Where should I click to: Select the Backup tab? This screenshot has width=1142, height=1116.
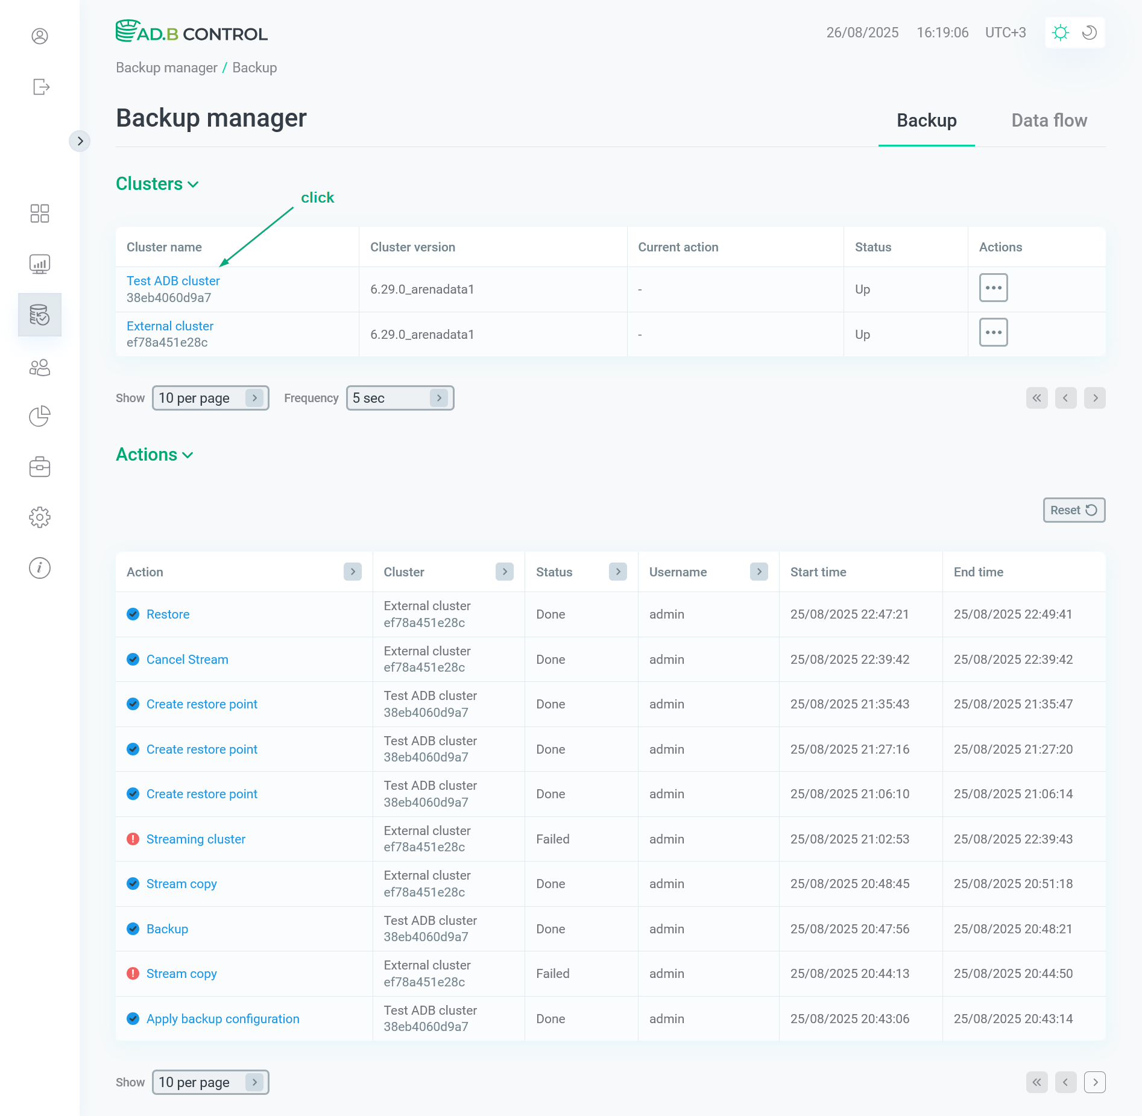[926, 121]
